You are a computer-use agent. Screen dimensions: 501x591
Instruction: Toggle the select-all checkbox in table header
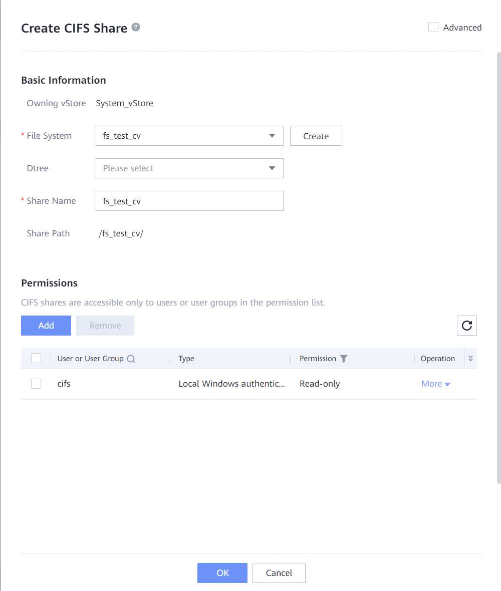[36, 359]
